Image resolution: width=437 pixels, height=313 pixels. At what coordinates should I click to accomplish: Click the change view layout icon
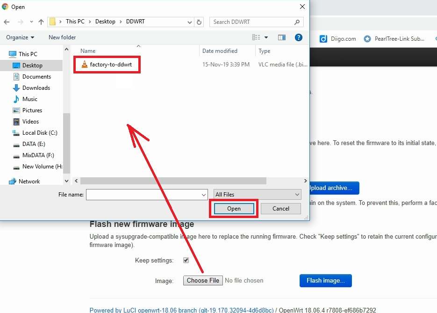(256, 37)
